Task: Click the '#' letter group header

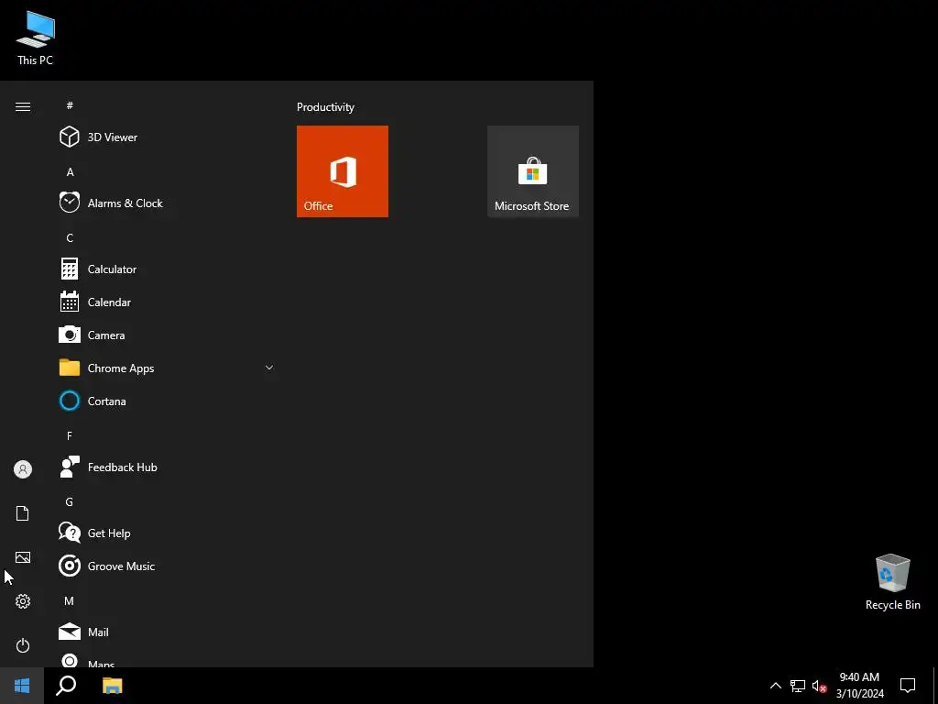Action: (70, 105)
